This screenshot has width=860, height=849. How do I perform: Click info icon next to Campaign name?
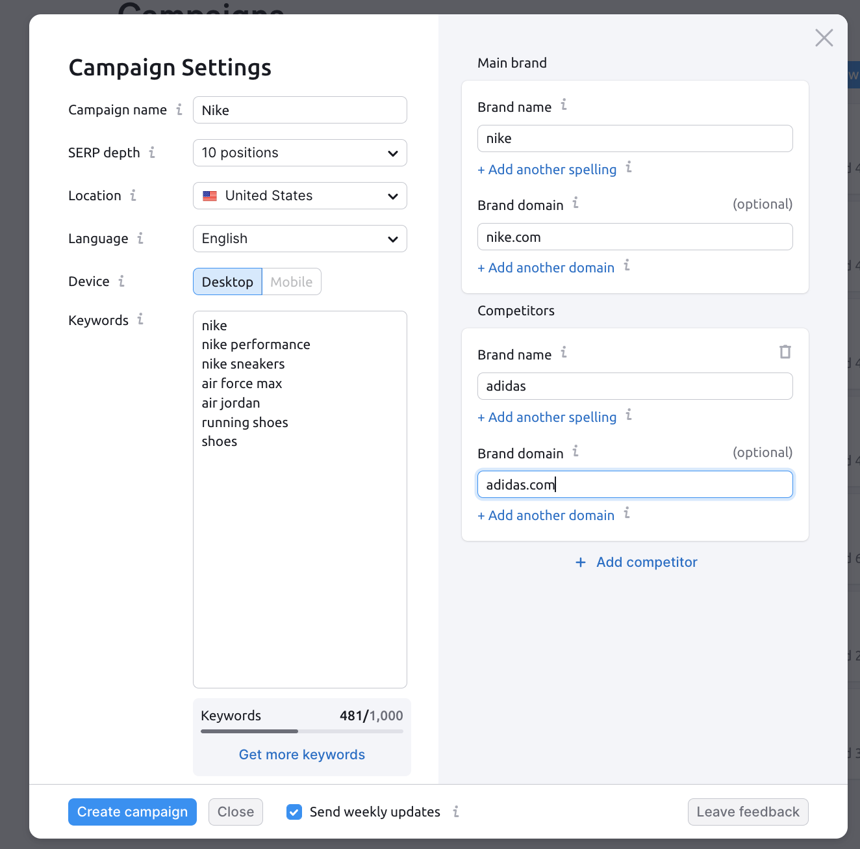[179, 109]
